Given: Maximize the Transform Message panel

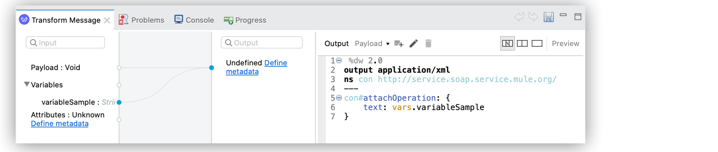Looking at the screenshot, I should [578, 17].
